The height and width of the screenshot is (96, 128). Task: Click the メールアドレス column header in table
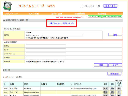[76, 84]
